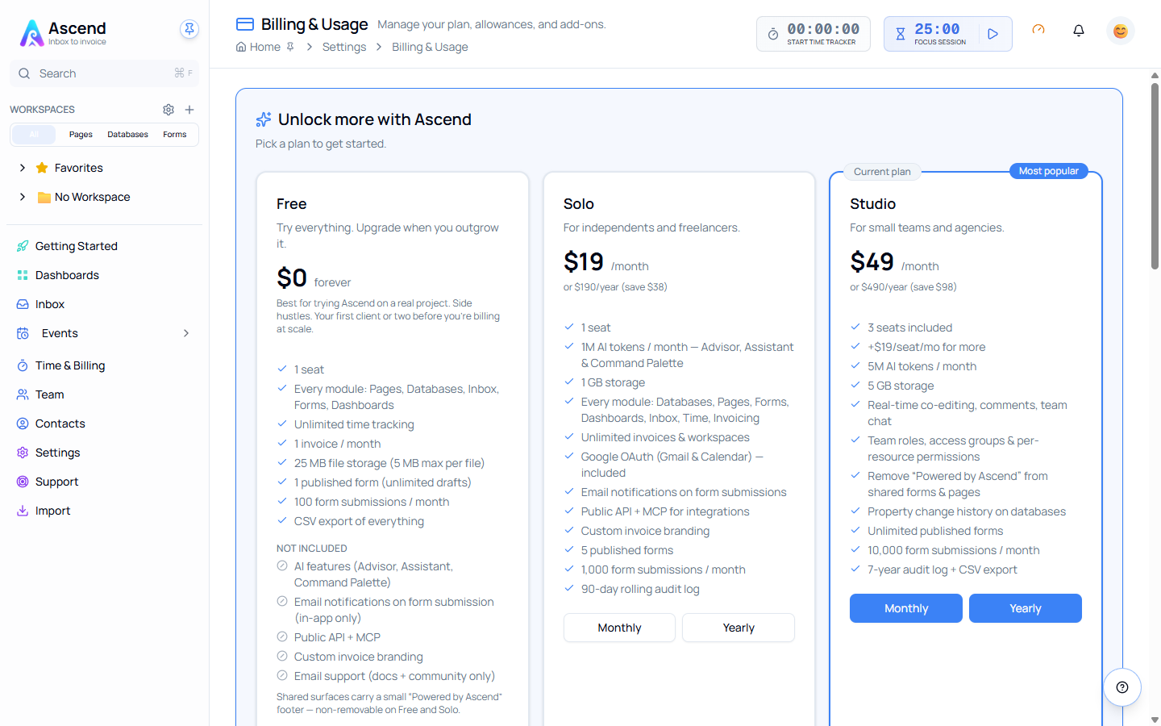Open workspace settings gear icon

pos(169,110)
